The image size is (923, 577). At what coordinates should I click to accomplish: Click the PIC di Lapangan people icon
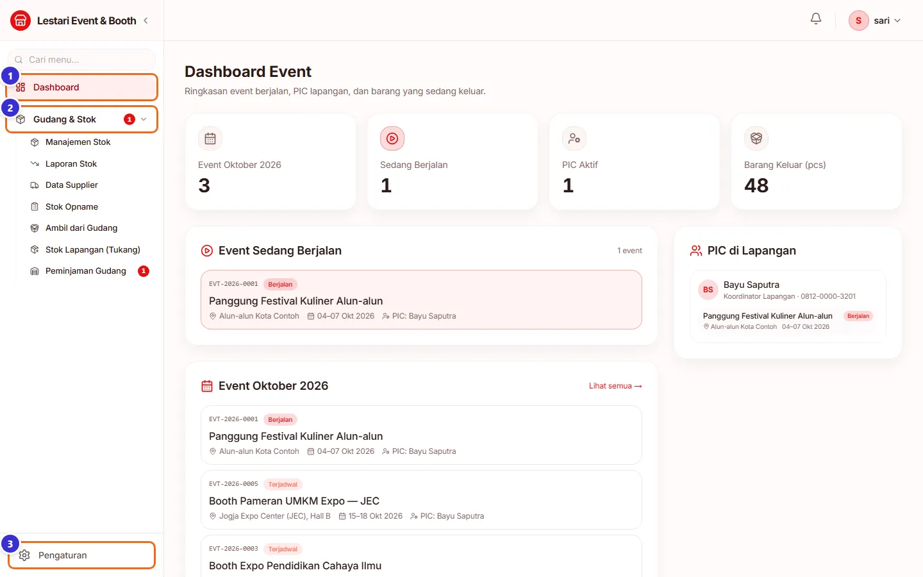(x=696, y=251)
